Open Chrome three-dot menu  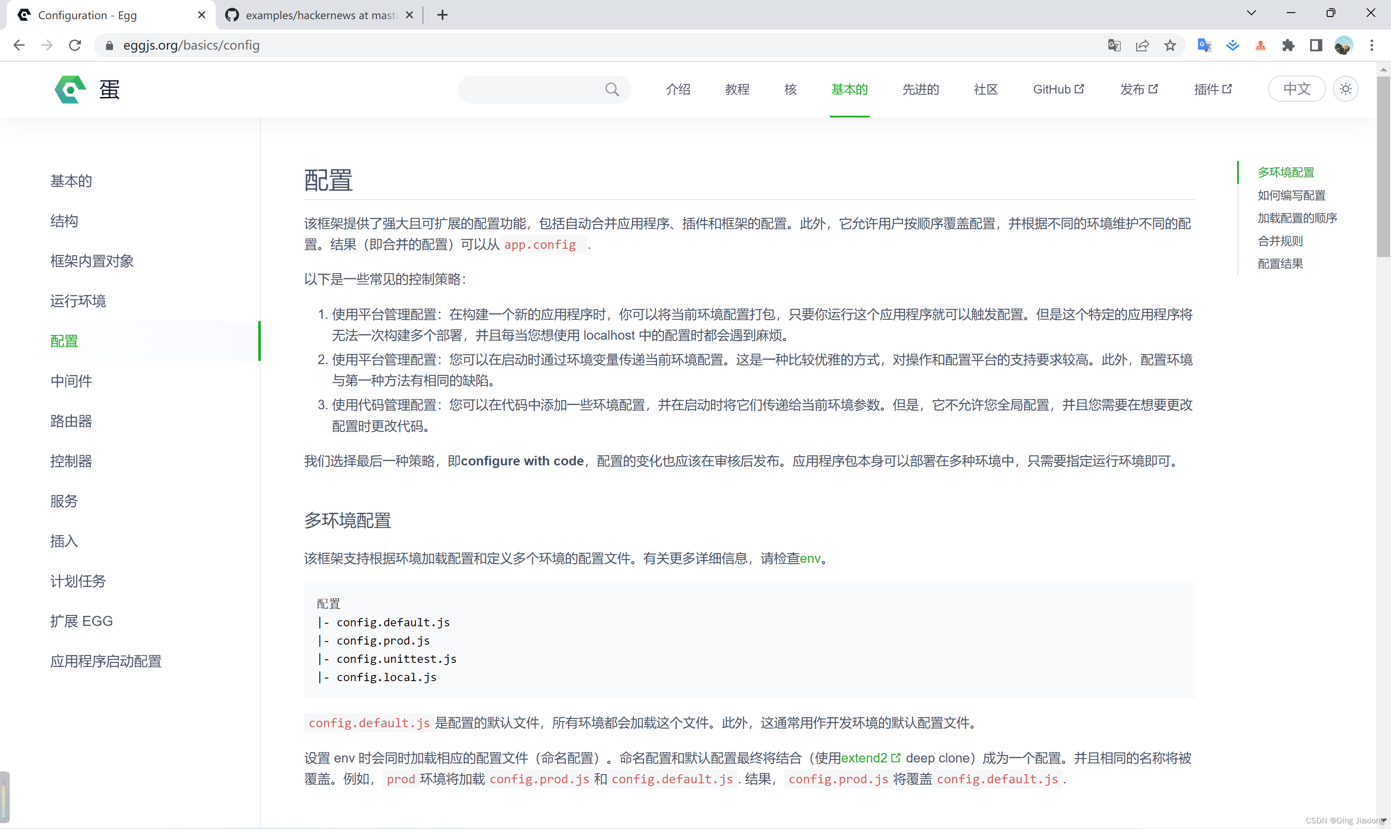1371,45
